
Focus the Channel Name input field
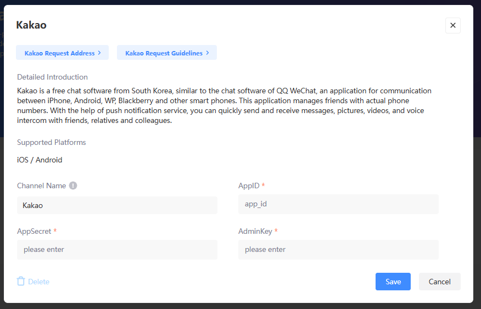pos(117,205)
